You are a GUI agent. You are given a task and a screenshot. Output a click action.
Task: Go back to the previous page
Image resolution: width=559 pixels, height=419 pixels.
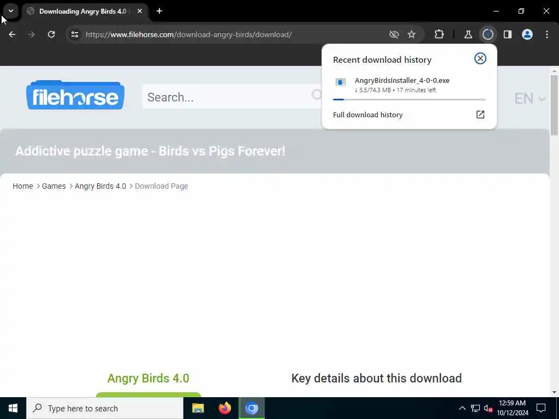click(12, 34)
